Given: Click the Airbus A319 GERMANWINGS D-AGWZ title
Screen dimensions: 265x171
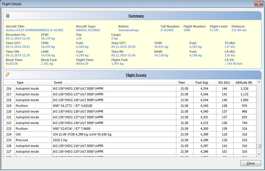Looking at the screenshot, I should point(34,30).
